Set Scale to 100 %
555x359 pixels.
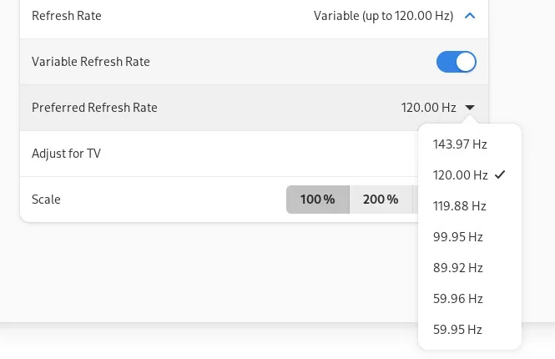point(317,200)
